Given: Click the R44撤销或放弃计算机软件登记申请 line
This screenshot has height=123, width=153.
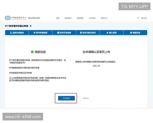Looking at the screenshot, I should point(24,68).
